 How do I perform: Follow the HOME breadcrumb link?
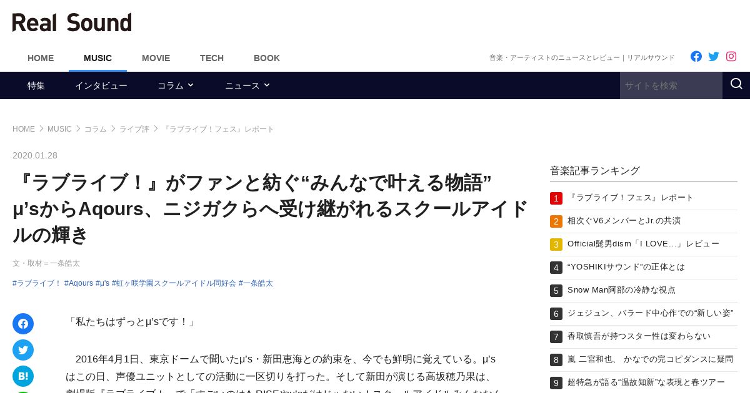pyautogui.click(x=24, y=129)
